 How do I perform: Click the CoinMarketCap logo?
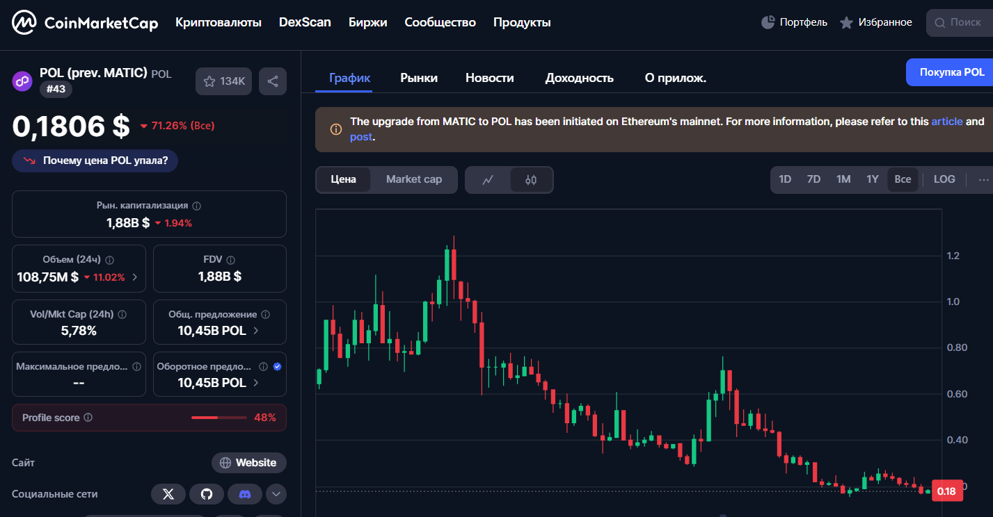pos(85,22)
